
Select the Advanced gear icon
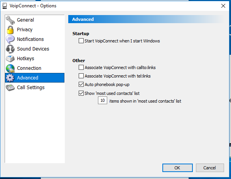point(10,78)
